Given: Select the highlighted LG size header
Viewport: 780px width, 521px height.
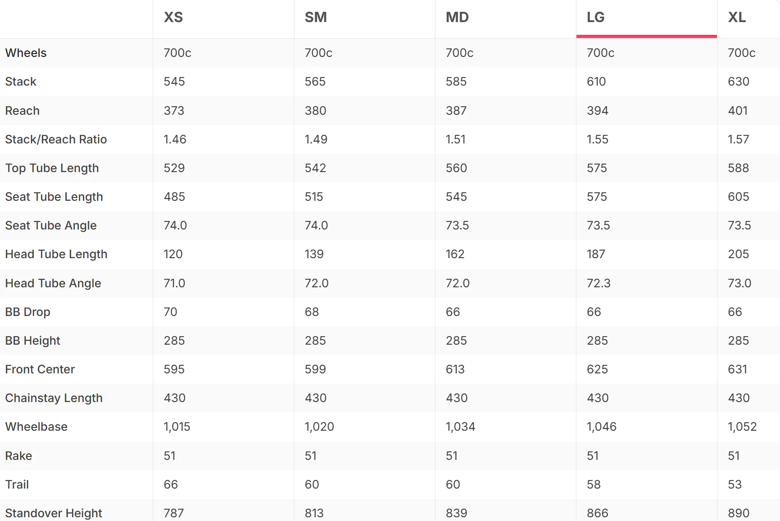Looking at the screenshot, I should pos(595,17).
